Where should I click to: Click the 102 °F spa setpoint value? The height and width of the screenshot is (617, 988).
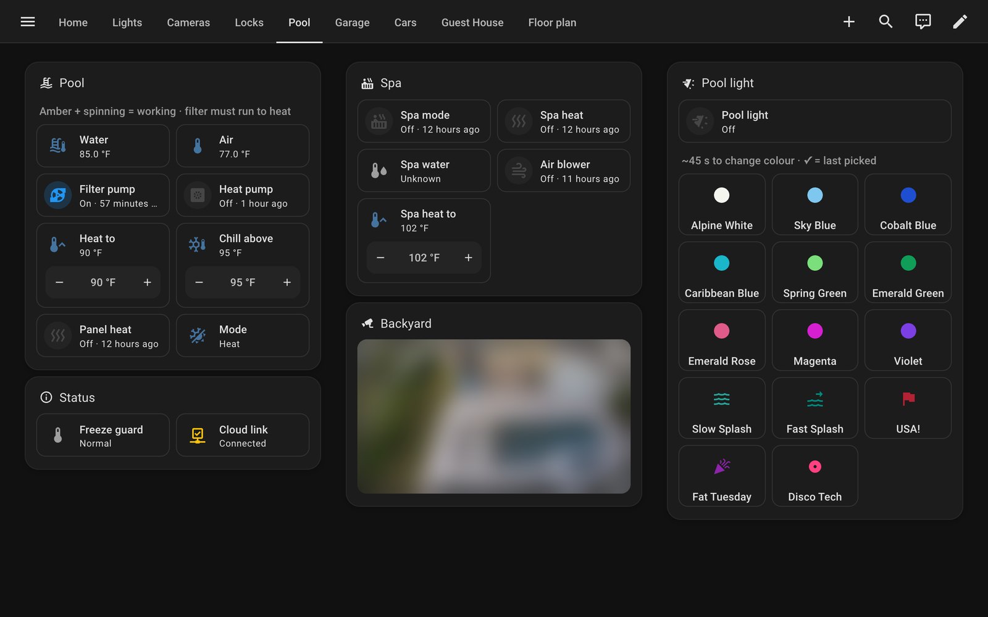click(x=424, y=258)
